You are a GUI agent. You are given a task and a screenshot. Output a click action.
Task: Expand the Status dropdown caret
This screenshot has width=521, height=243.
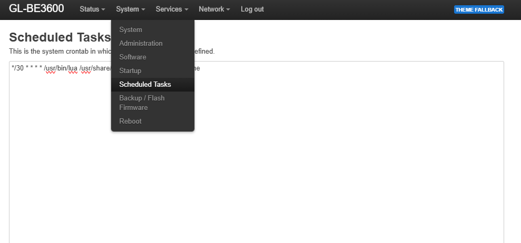(x=103, y=10)
